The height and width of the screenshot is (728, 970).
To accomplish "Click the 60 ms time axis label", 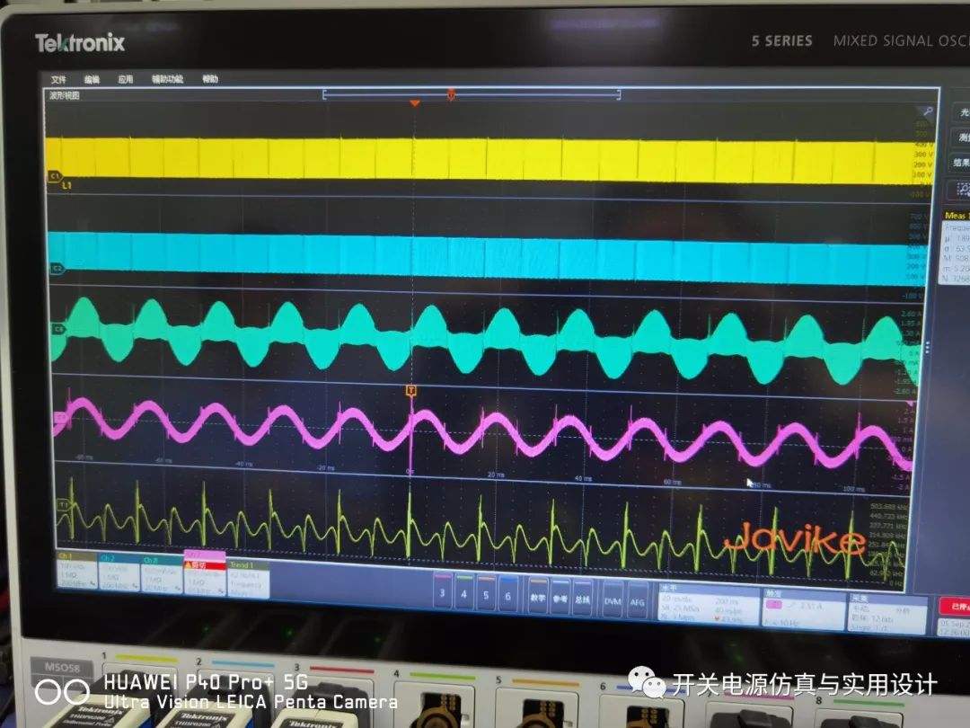I will click(672, 482).
